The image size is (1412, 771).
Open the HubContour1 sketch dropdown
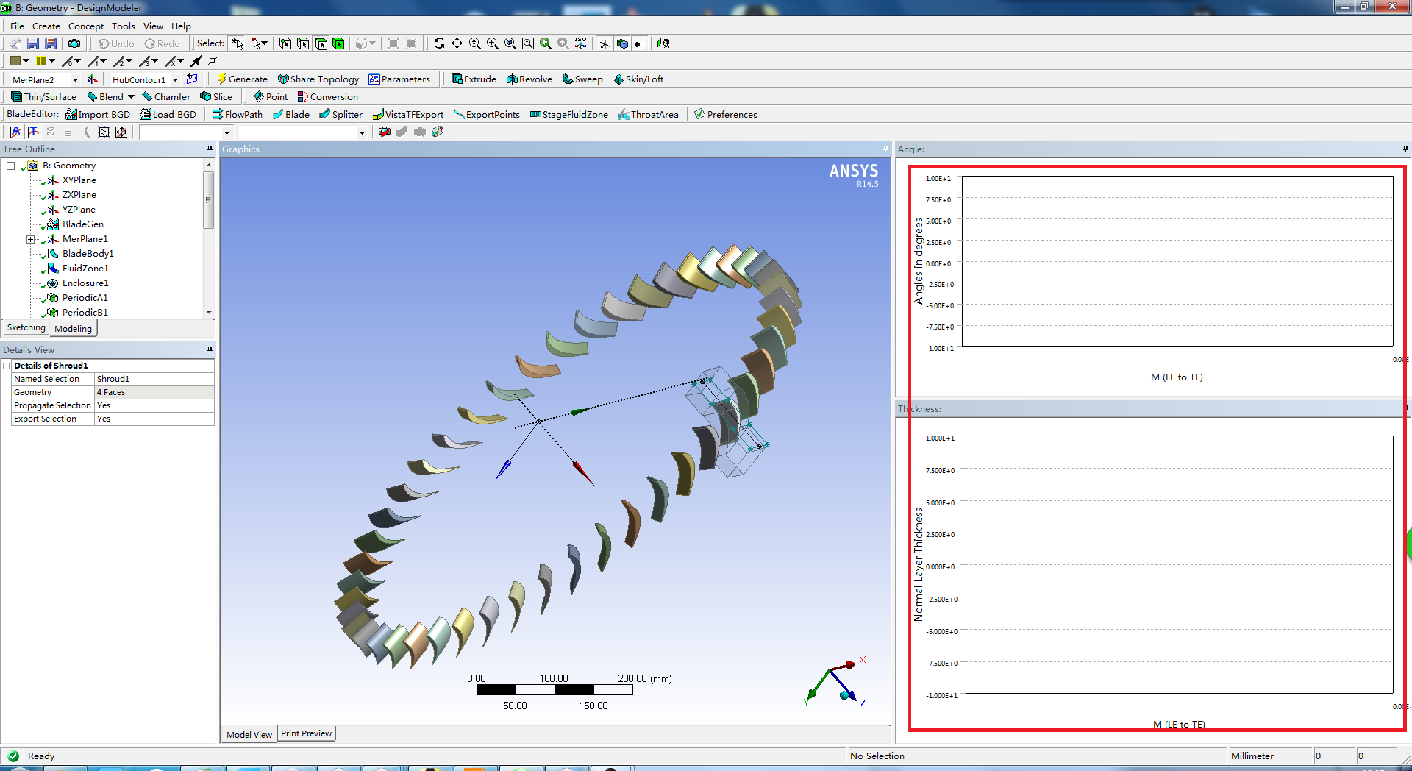(x=175, y=80)
